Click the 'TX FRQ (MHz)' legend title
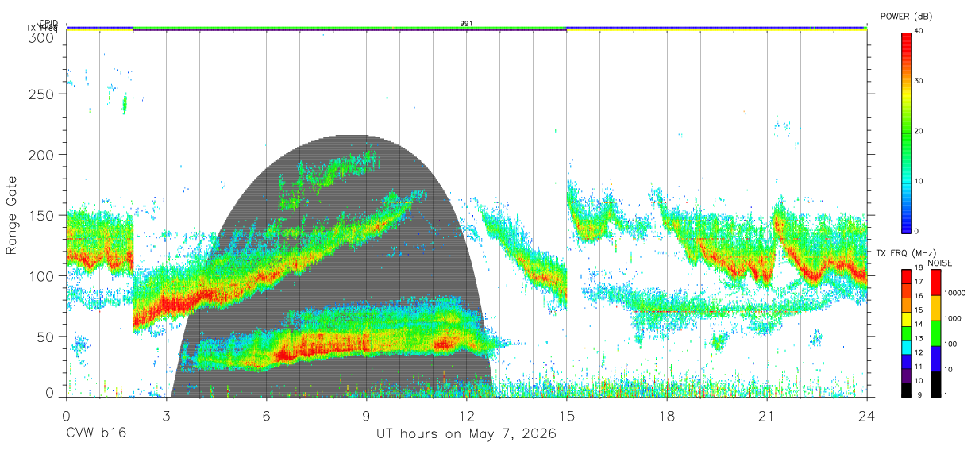975x450 pixels. click(x=906, y=252)
